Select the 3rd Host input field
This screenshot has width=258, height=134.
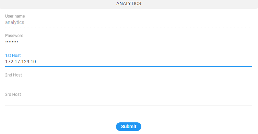point(129,101)
